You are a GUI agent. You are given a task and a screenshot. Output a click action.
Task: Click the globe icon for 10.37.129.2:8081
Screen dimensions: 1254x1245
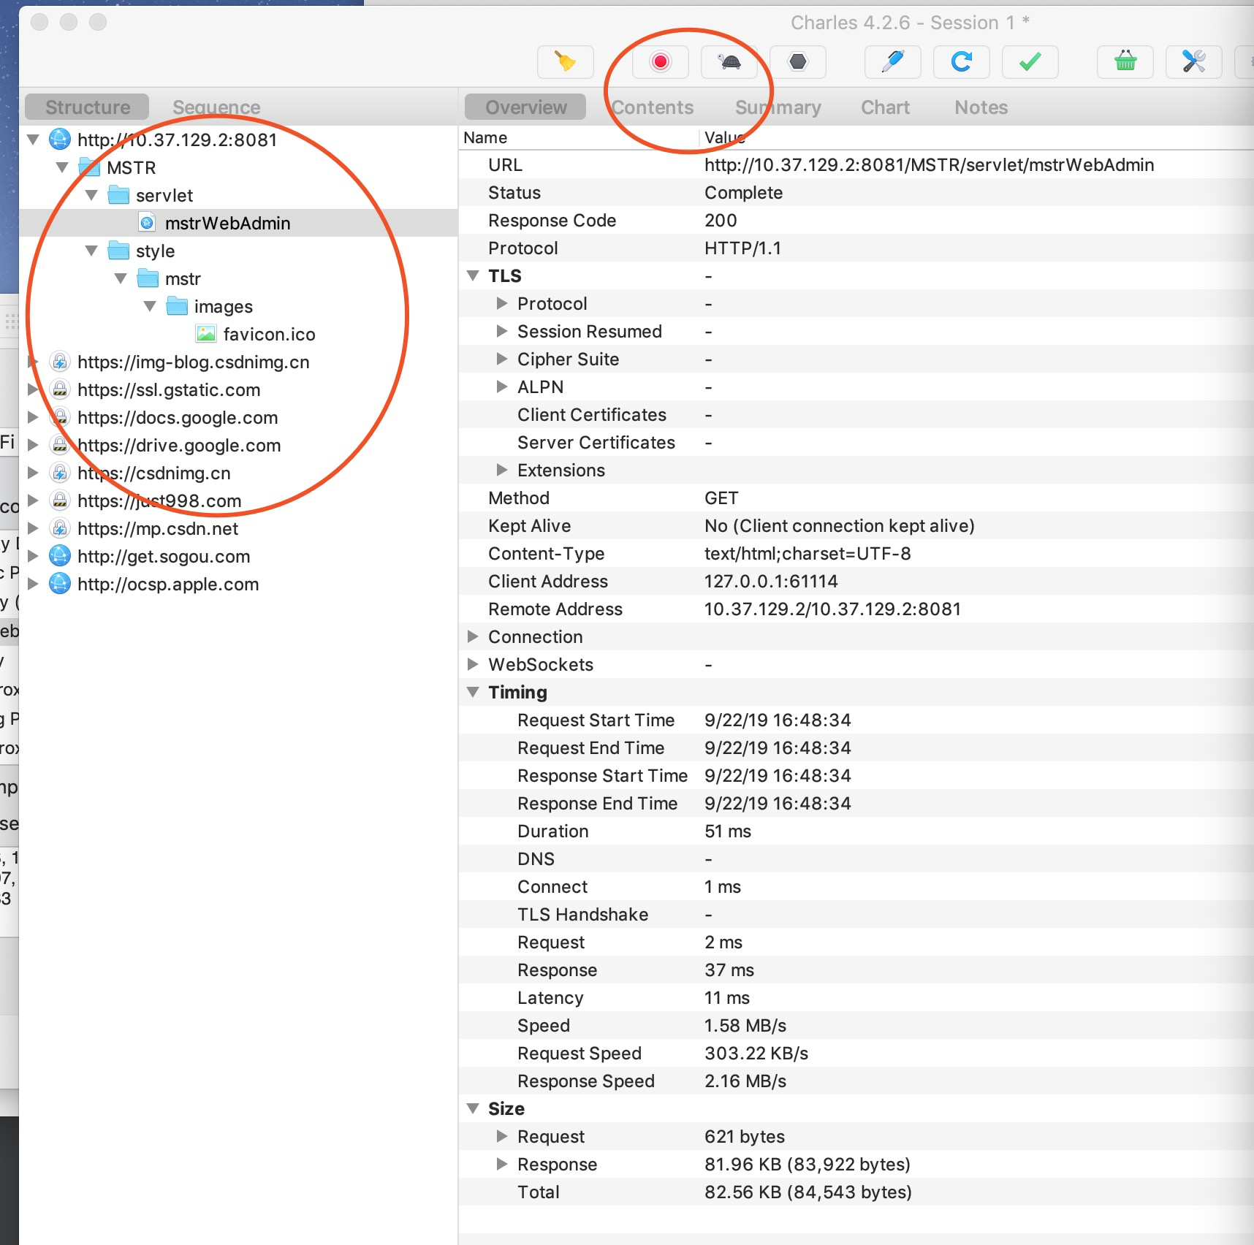coord(60,140)
